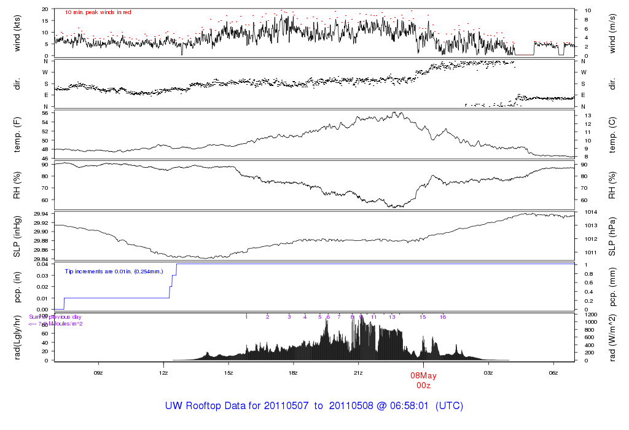Click the '15z' time axis label
Viewport: 629px width, 430px height.
point(229,373)
